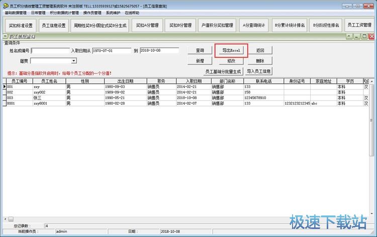Launch 产值积分奖扣管理
The width and height of the screenshot is (377, 237).
[x=217, y=25]
